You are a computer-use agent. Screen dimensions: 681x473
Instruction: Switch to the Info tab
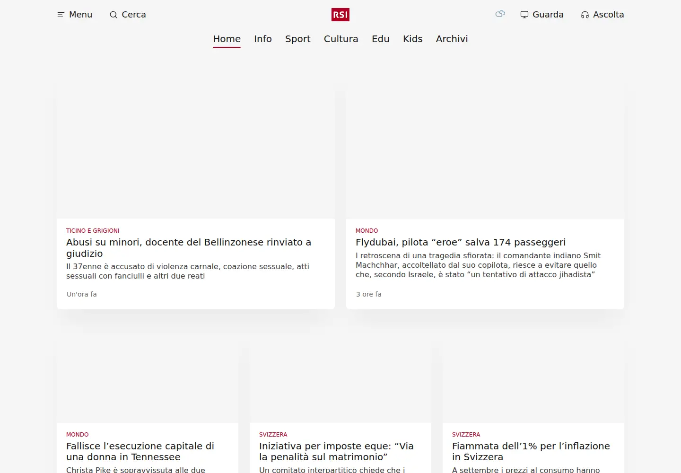pos(263,39)
